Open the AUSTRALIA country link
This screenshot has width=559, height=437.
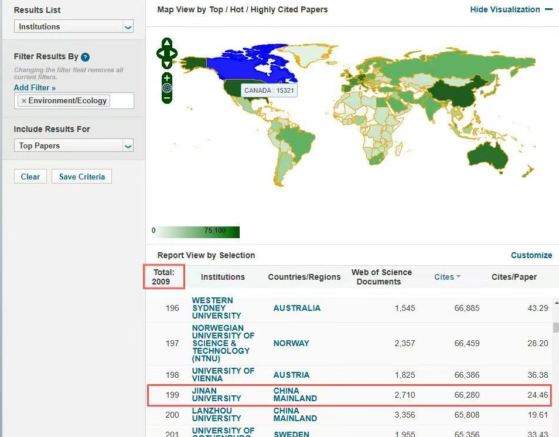point(296,308)
